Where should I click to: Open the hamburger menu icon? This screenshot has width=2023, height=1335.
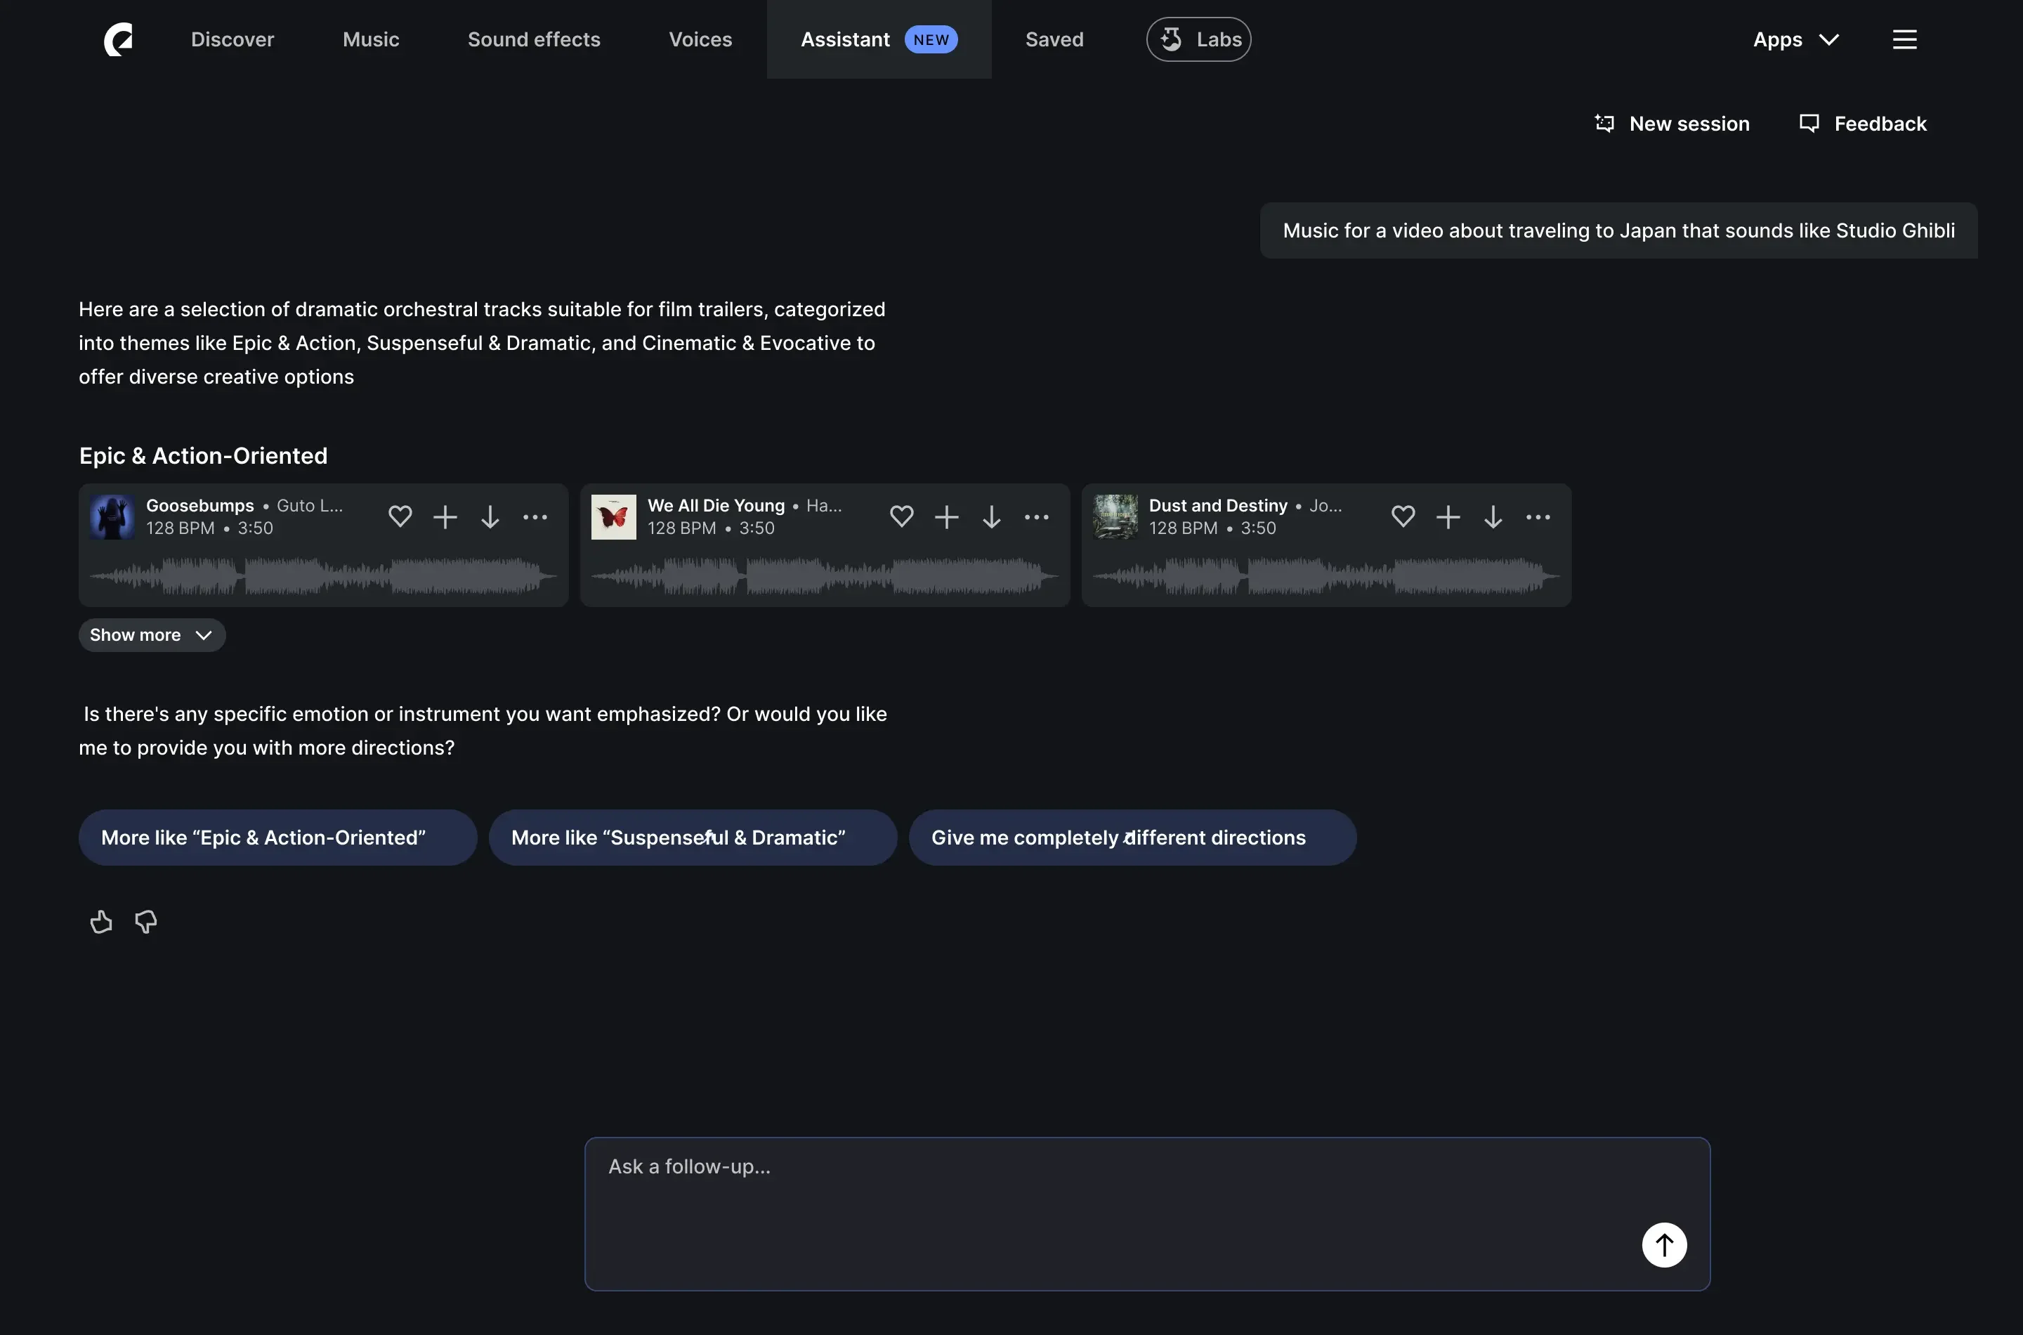pos(1904,39)
